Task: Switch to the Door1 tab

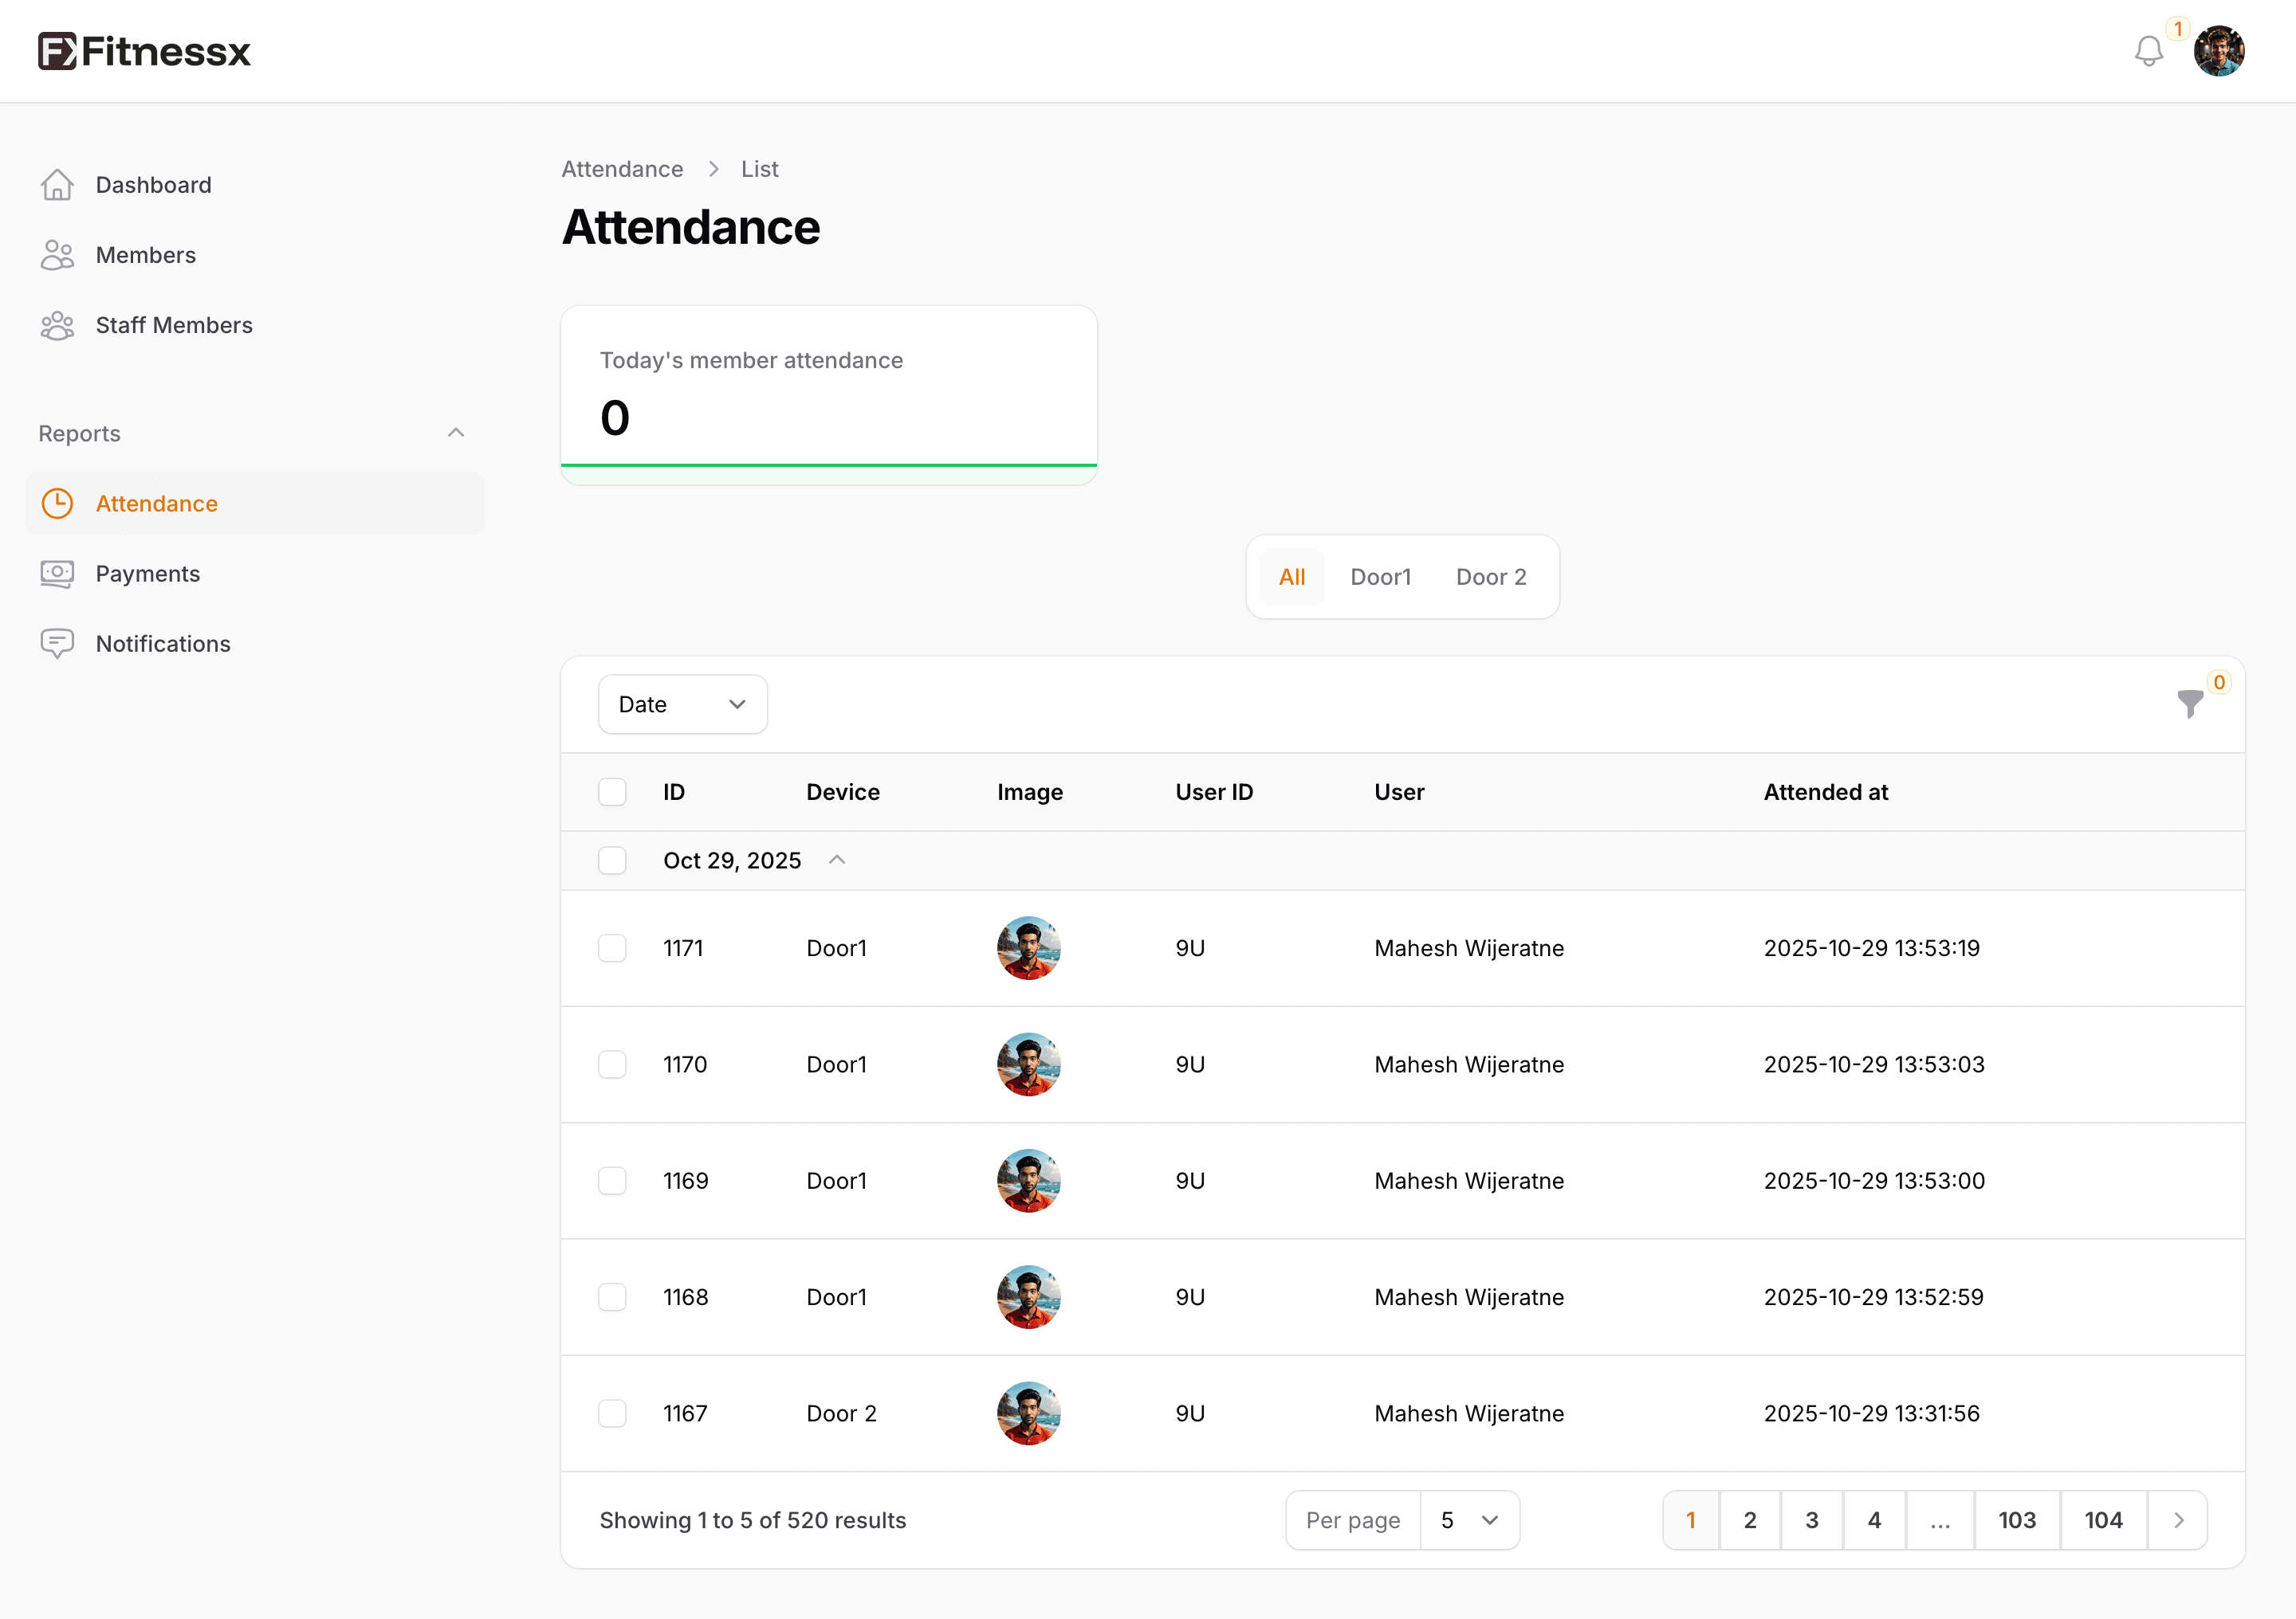Action: coord(1380,577)
